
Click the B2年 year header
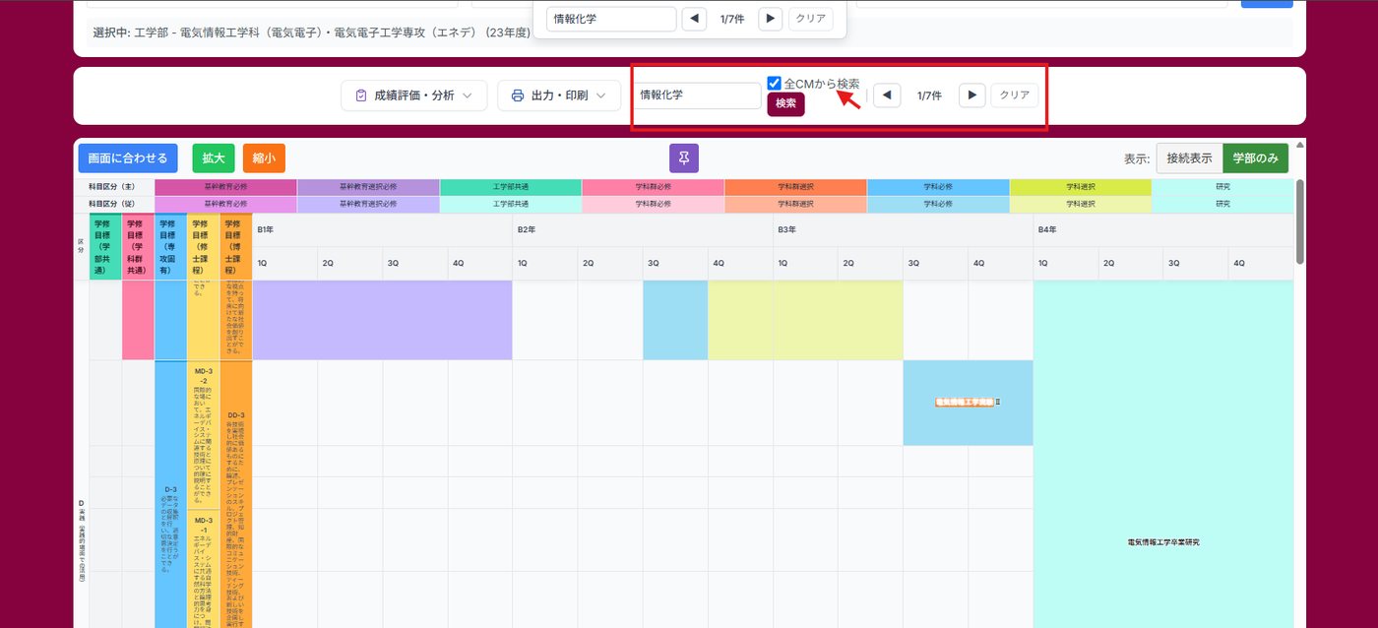coord(643,229)
